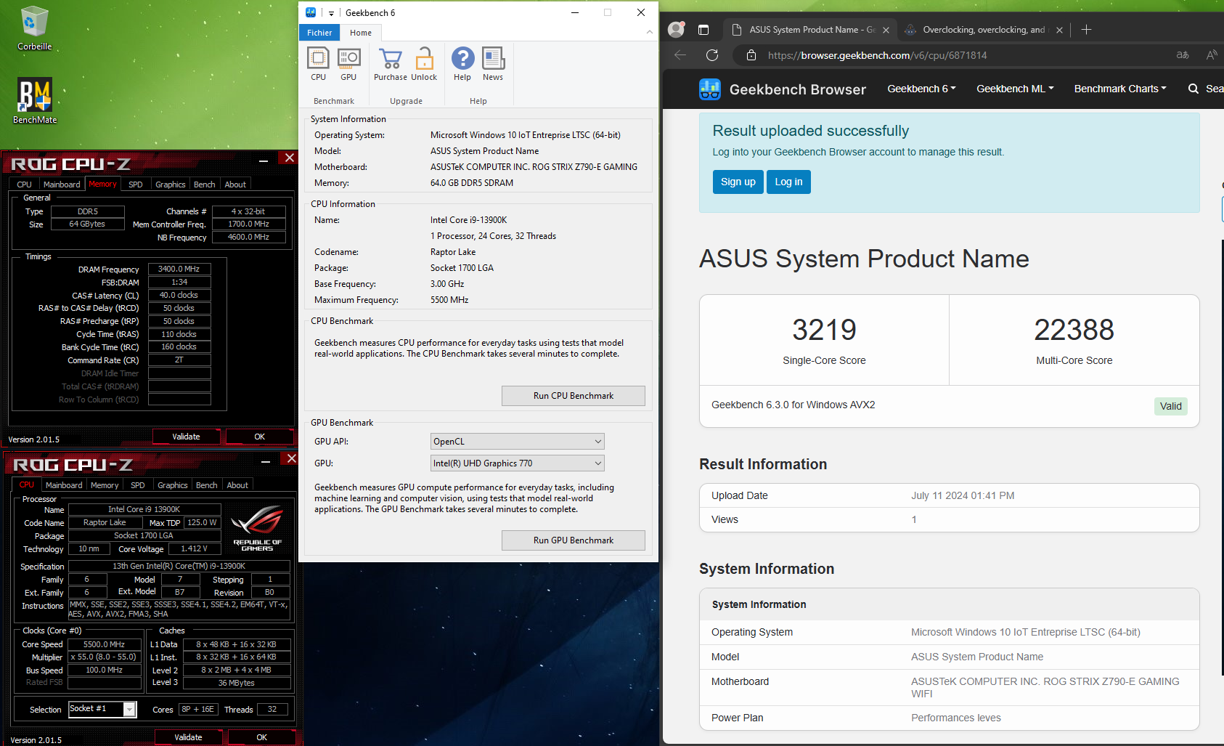Image resolution: width=1224 pixels, height=746 pixels.
Task: Click the Core Speed 5500.0 MHz value
Action: (x=105, y=644)
